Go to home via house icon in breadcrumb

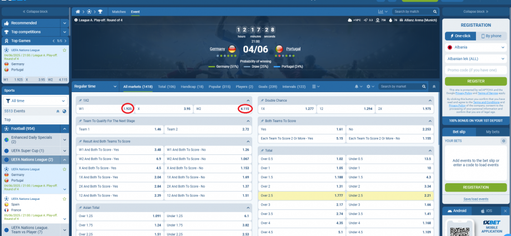[x=78, y=12]
